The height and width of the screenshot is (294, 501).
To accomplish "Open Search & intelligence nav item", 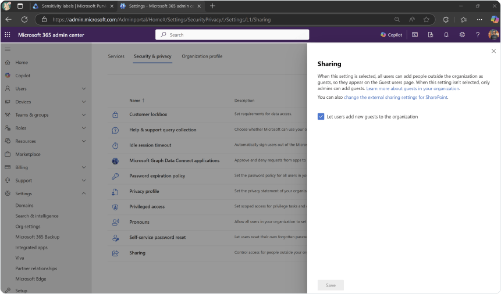I will tap(37, 216).
